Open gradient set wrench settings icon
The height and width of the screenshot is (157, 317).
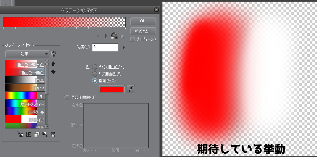53,54
